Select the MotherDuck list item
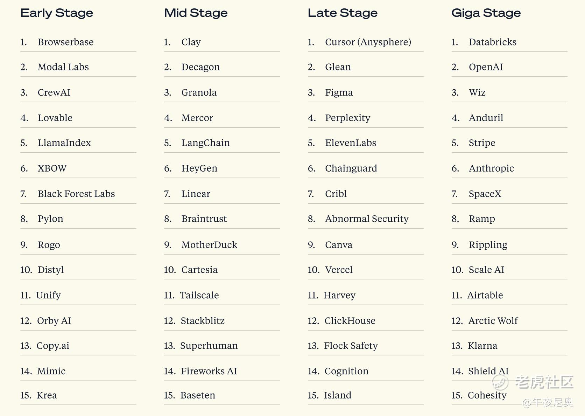This screenshot has height=416, width=585. (x=209, y=245)
